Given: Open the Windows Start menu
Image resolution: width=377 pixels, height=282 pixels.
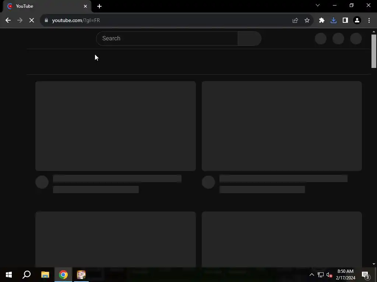Looking at the screenshot, I should click(9, 275).
